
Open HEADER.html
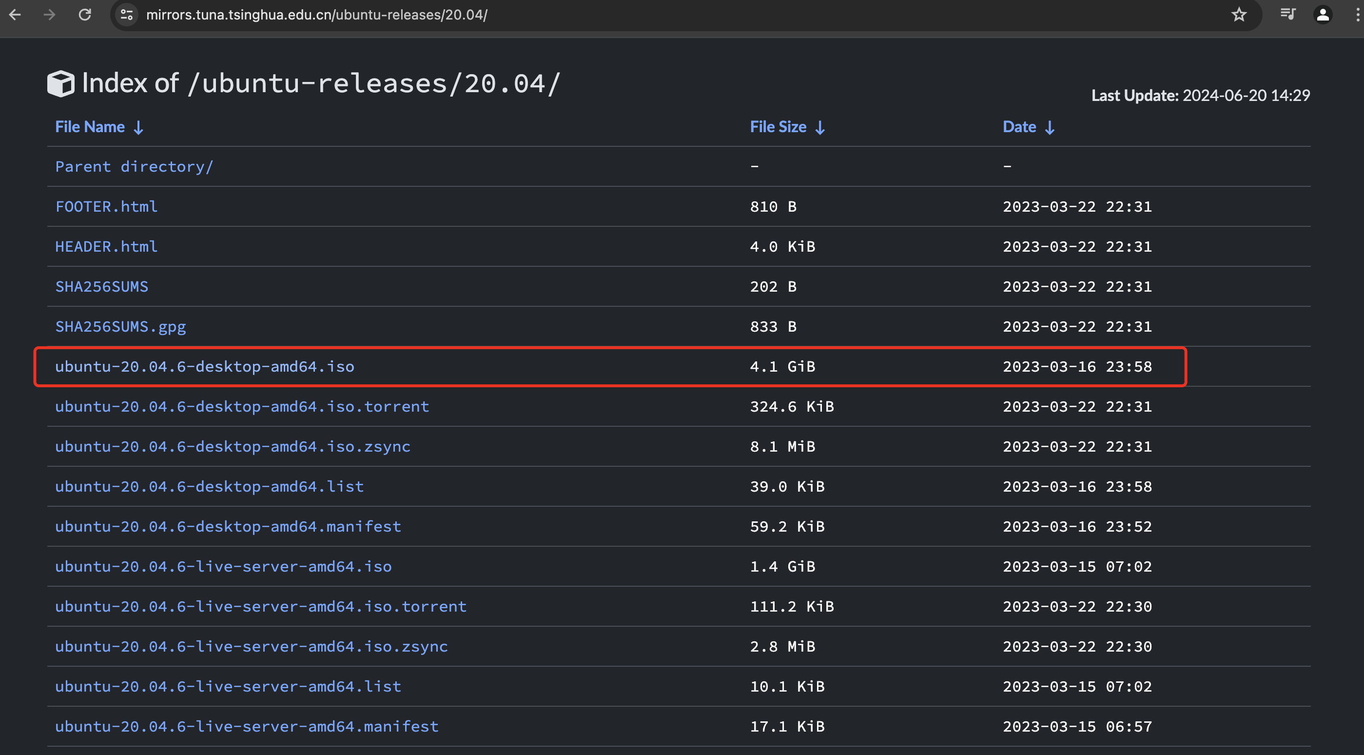[106, 246]
